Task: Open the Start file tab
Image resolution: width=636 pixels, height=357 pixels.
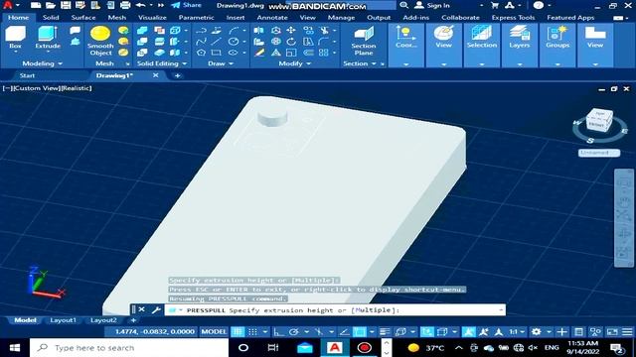Action: click(27, 75)
